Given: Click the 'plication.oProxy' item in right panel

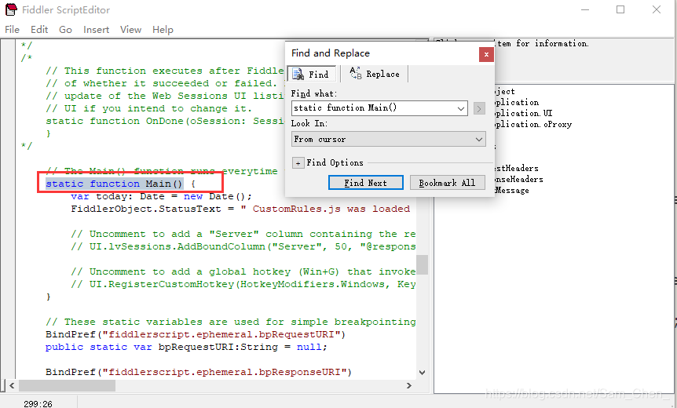Looking at the screenshot, I should click(533, 124).
